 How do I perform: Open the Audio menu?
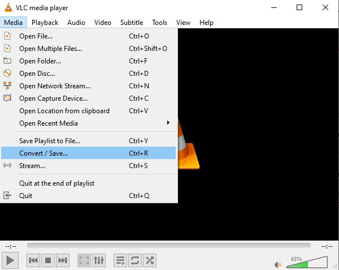[x=76, y=23]
